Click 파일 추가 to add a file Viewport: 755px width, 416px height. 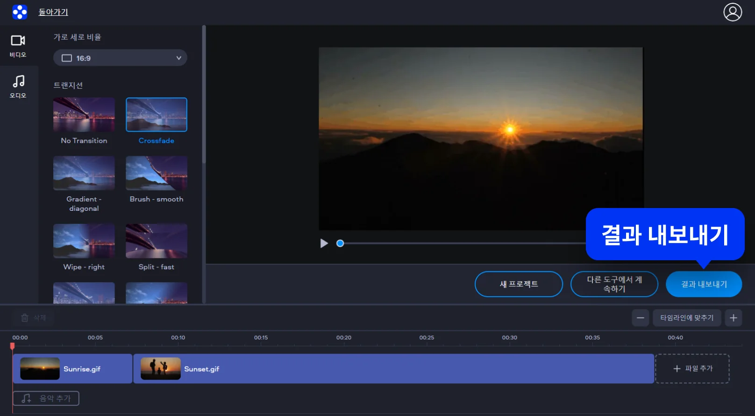tap(692, 369)
